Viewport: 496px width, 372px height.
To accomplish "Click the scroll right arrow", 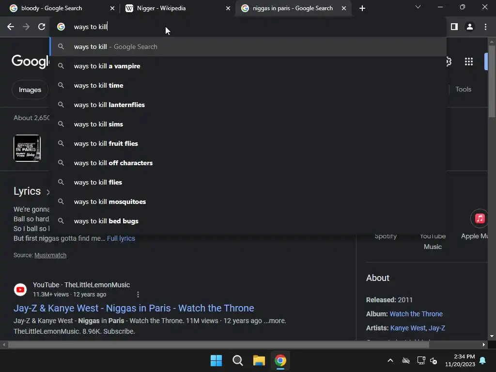I will click(x=484, y=345).
